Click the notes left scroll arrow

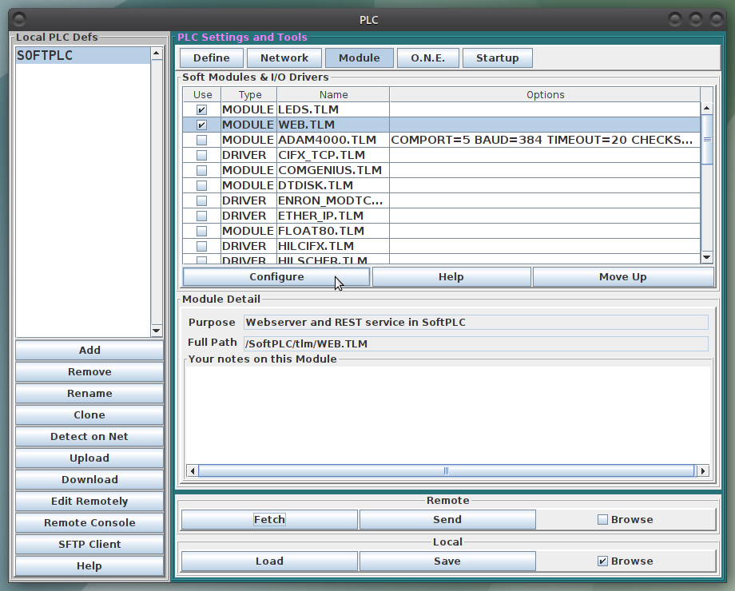(193, 470)
